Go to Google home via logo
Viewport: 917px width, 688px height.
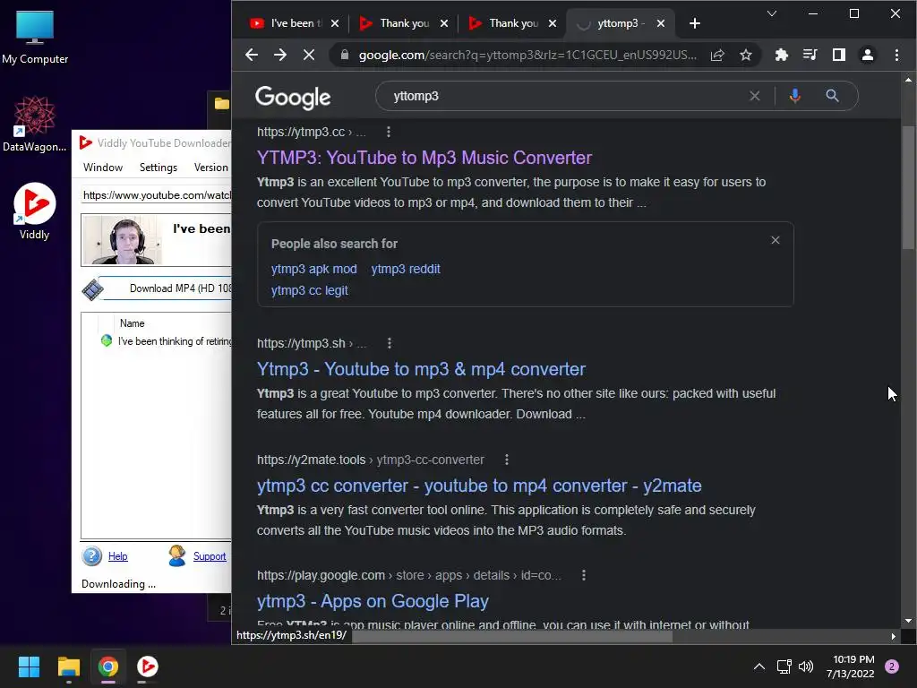pyautogui.click(x=293, y=97)
